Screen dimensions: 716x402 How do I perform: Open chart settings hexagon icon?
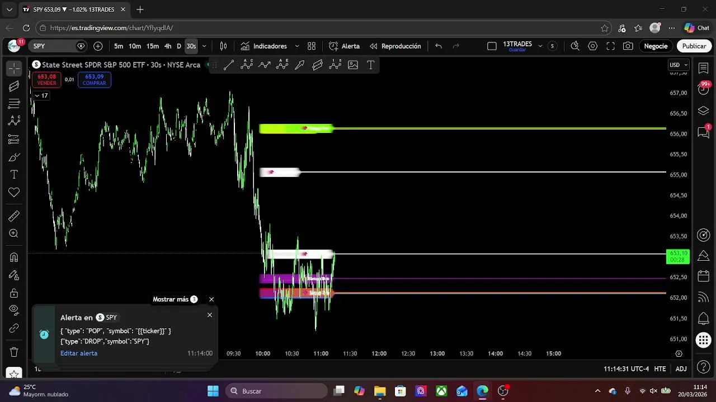coord(593,46)
